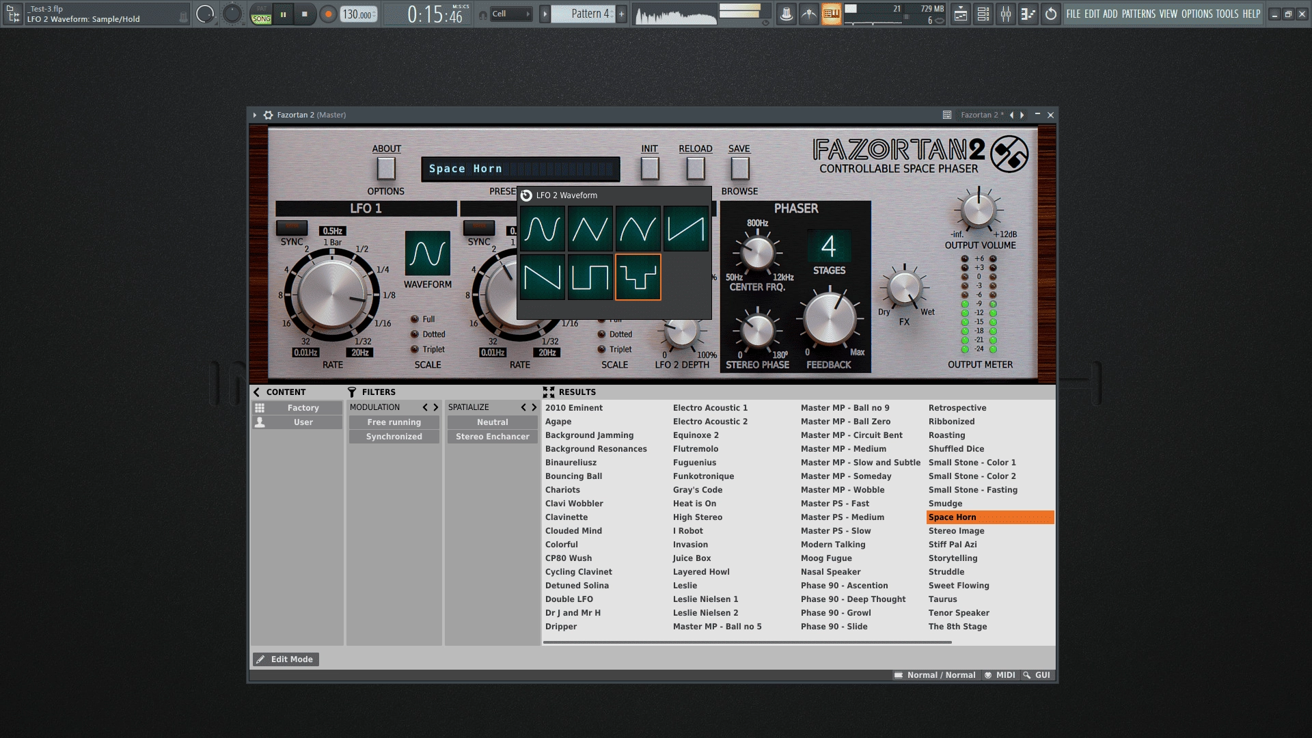The image size is (1312, 738).
Task: Click SPATIALIZE filter previous arrow
Action: click(x=523, y=407)
